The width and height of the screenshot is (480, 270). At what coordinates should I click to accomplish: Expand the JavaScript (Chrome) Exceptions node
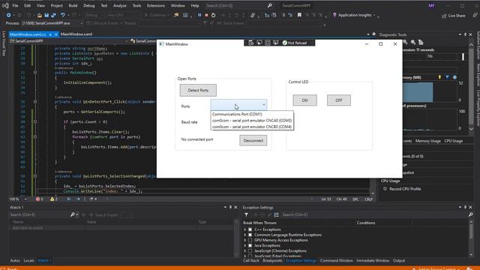tap(245, 251)
